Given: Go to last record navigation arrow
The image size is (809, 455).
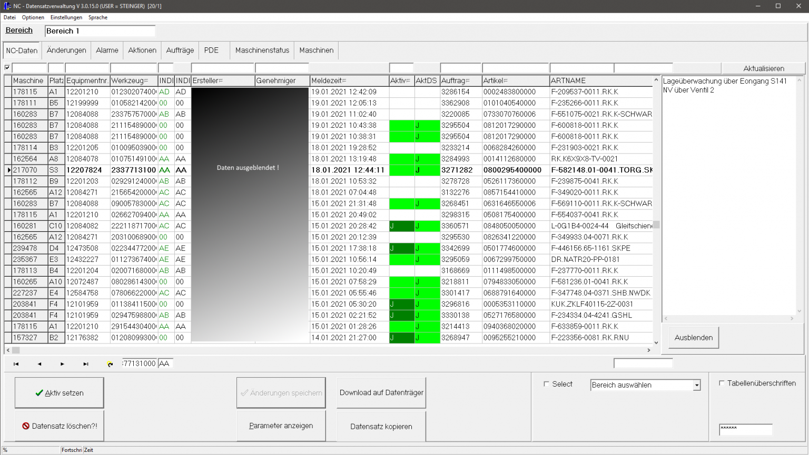Looking at the screenshot, I should 86,364.
